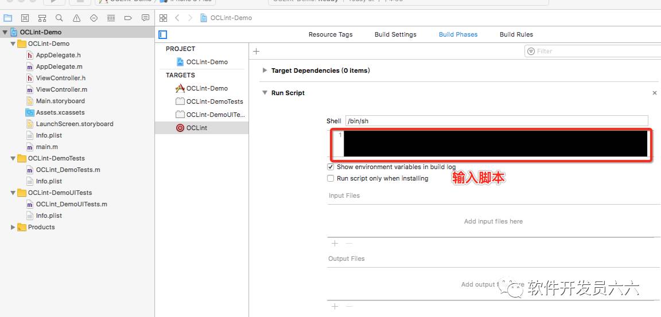Open the Source Control navigator

tap(25, 18)
